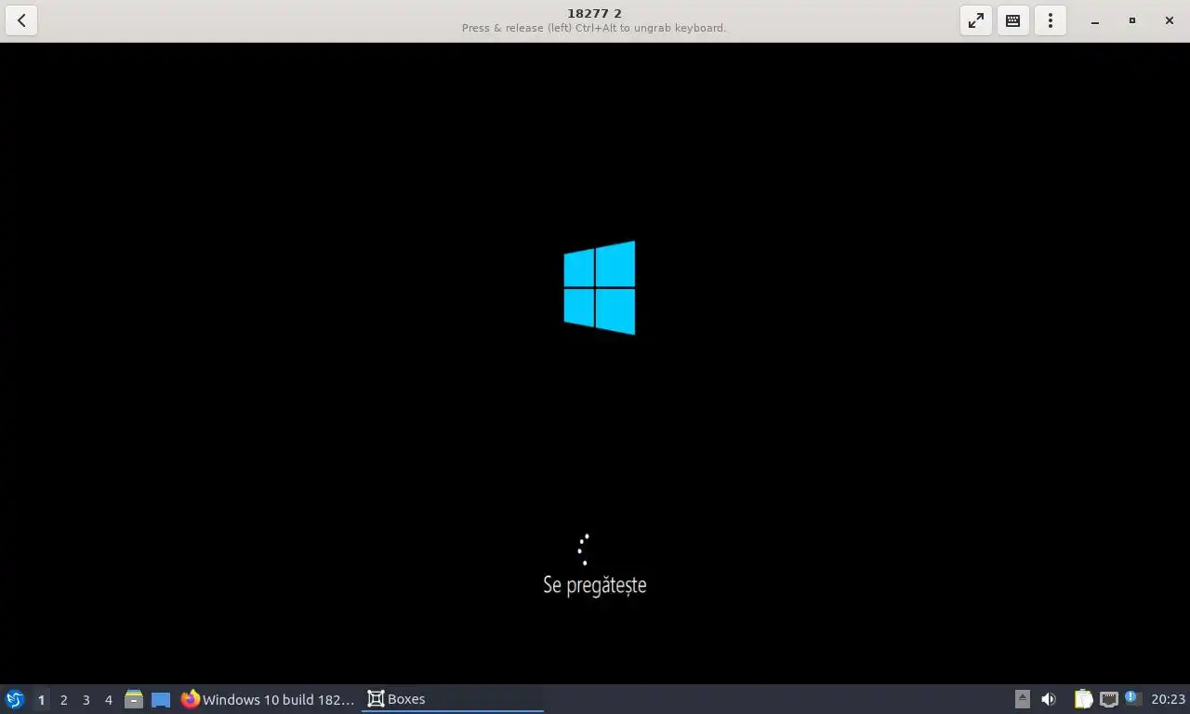Click the '18277 2' window title

point(594,13)
